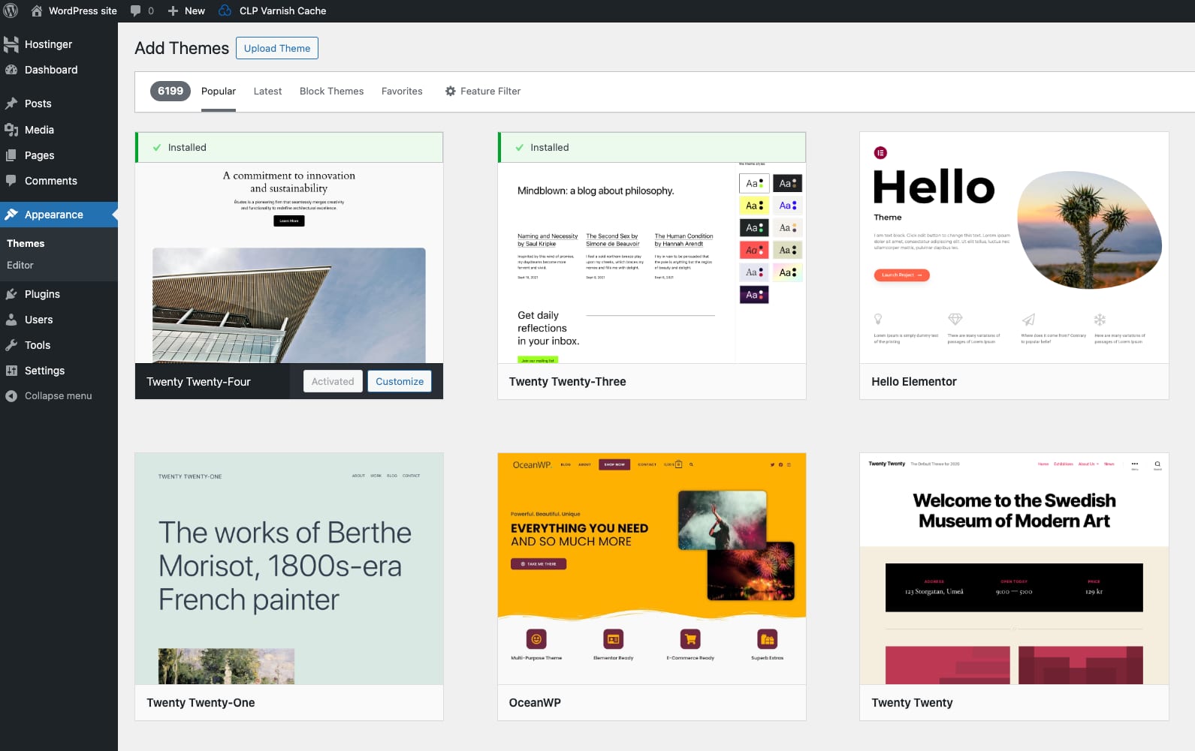Open Tools via the wrench icon
Image resolution: width=1195 pixels, height=751 pixels.
tap(11, 345)
